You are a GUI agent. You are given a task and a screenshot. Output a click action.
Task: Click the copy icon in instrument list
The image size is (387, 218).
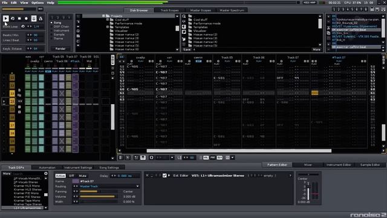[328, 33]
